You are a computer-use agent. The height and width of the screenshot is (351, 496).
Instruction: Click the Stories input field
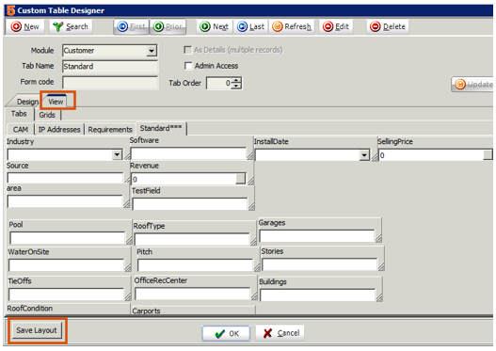coord(319,264)
